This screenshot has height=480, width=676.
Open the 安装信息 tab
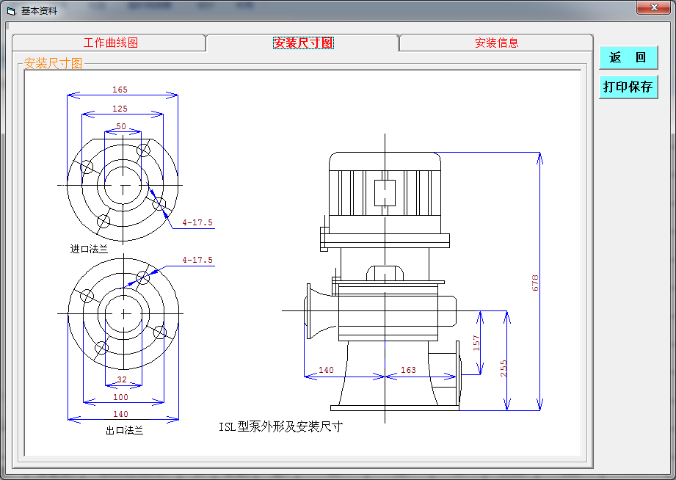pos(496,43)
